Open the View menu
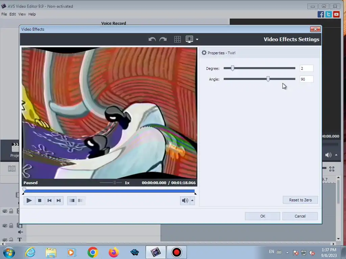The image size is (346, 259). pos(22,14)
